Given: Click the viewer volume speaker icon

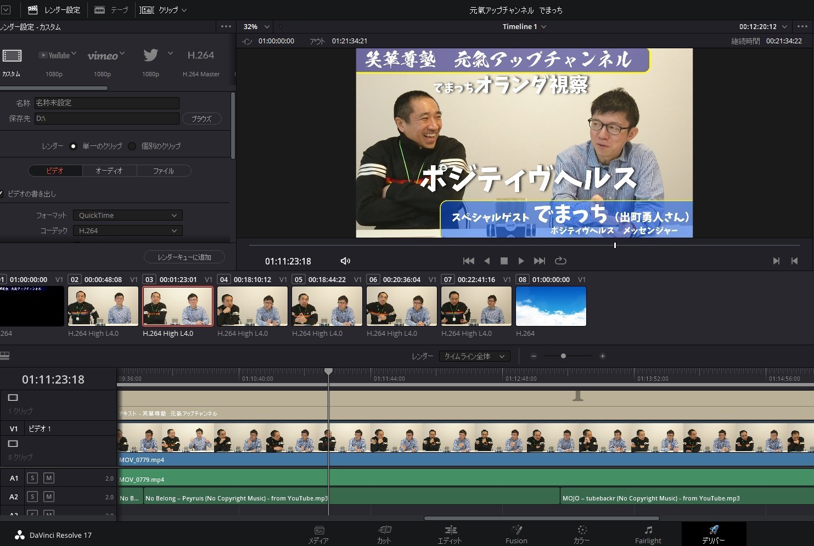Looking at the screenshot, I should tap(345, 261).
